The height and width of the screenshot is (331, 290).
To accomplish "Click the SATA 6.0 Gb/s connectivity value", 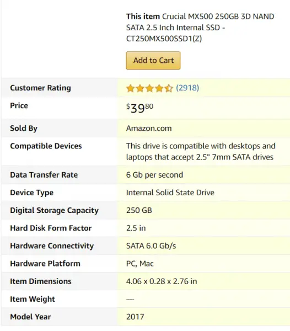I will pyautogui.click(x=151, y=245).
